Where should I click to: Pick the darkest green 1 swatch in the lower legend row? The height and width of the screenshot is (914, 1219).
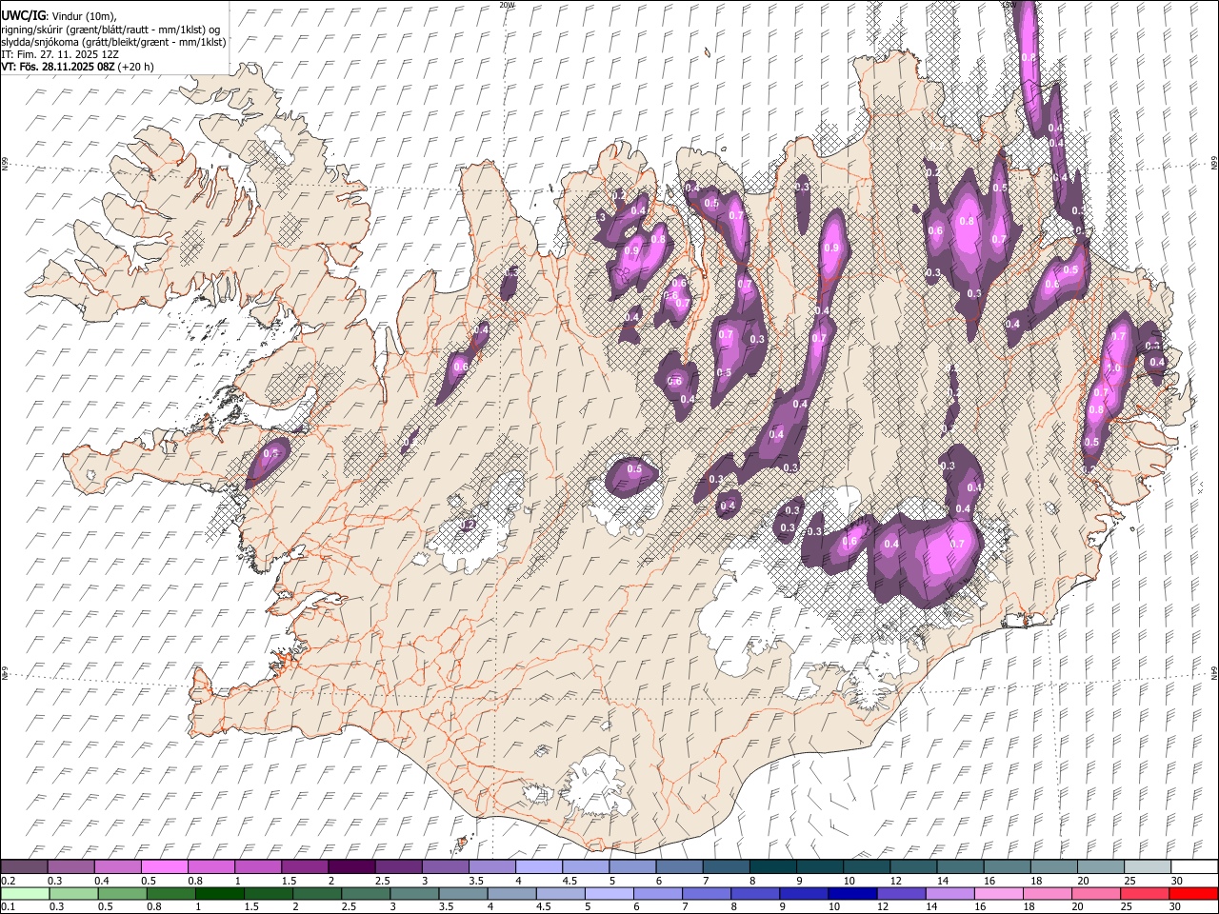(219, 893)
